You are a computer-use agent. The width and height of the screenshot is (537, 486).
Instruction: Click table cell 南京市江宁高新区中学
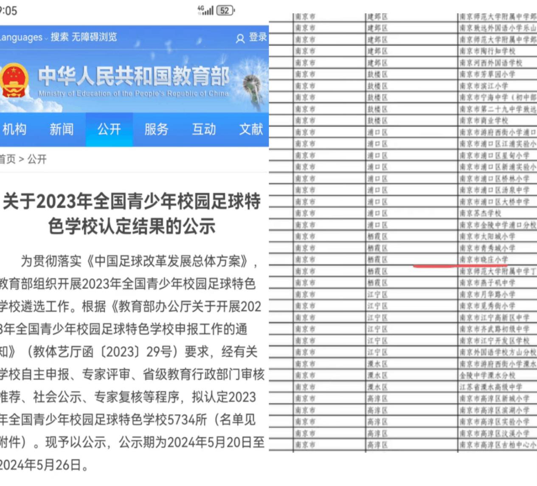click(x=495, y=317)
